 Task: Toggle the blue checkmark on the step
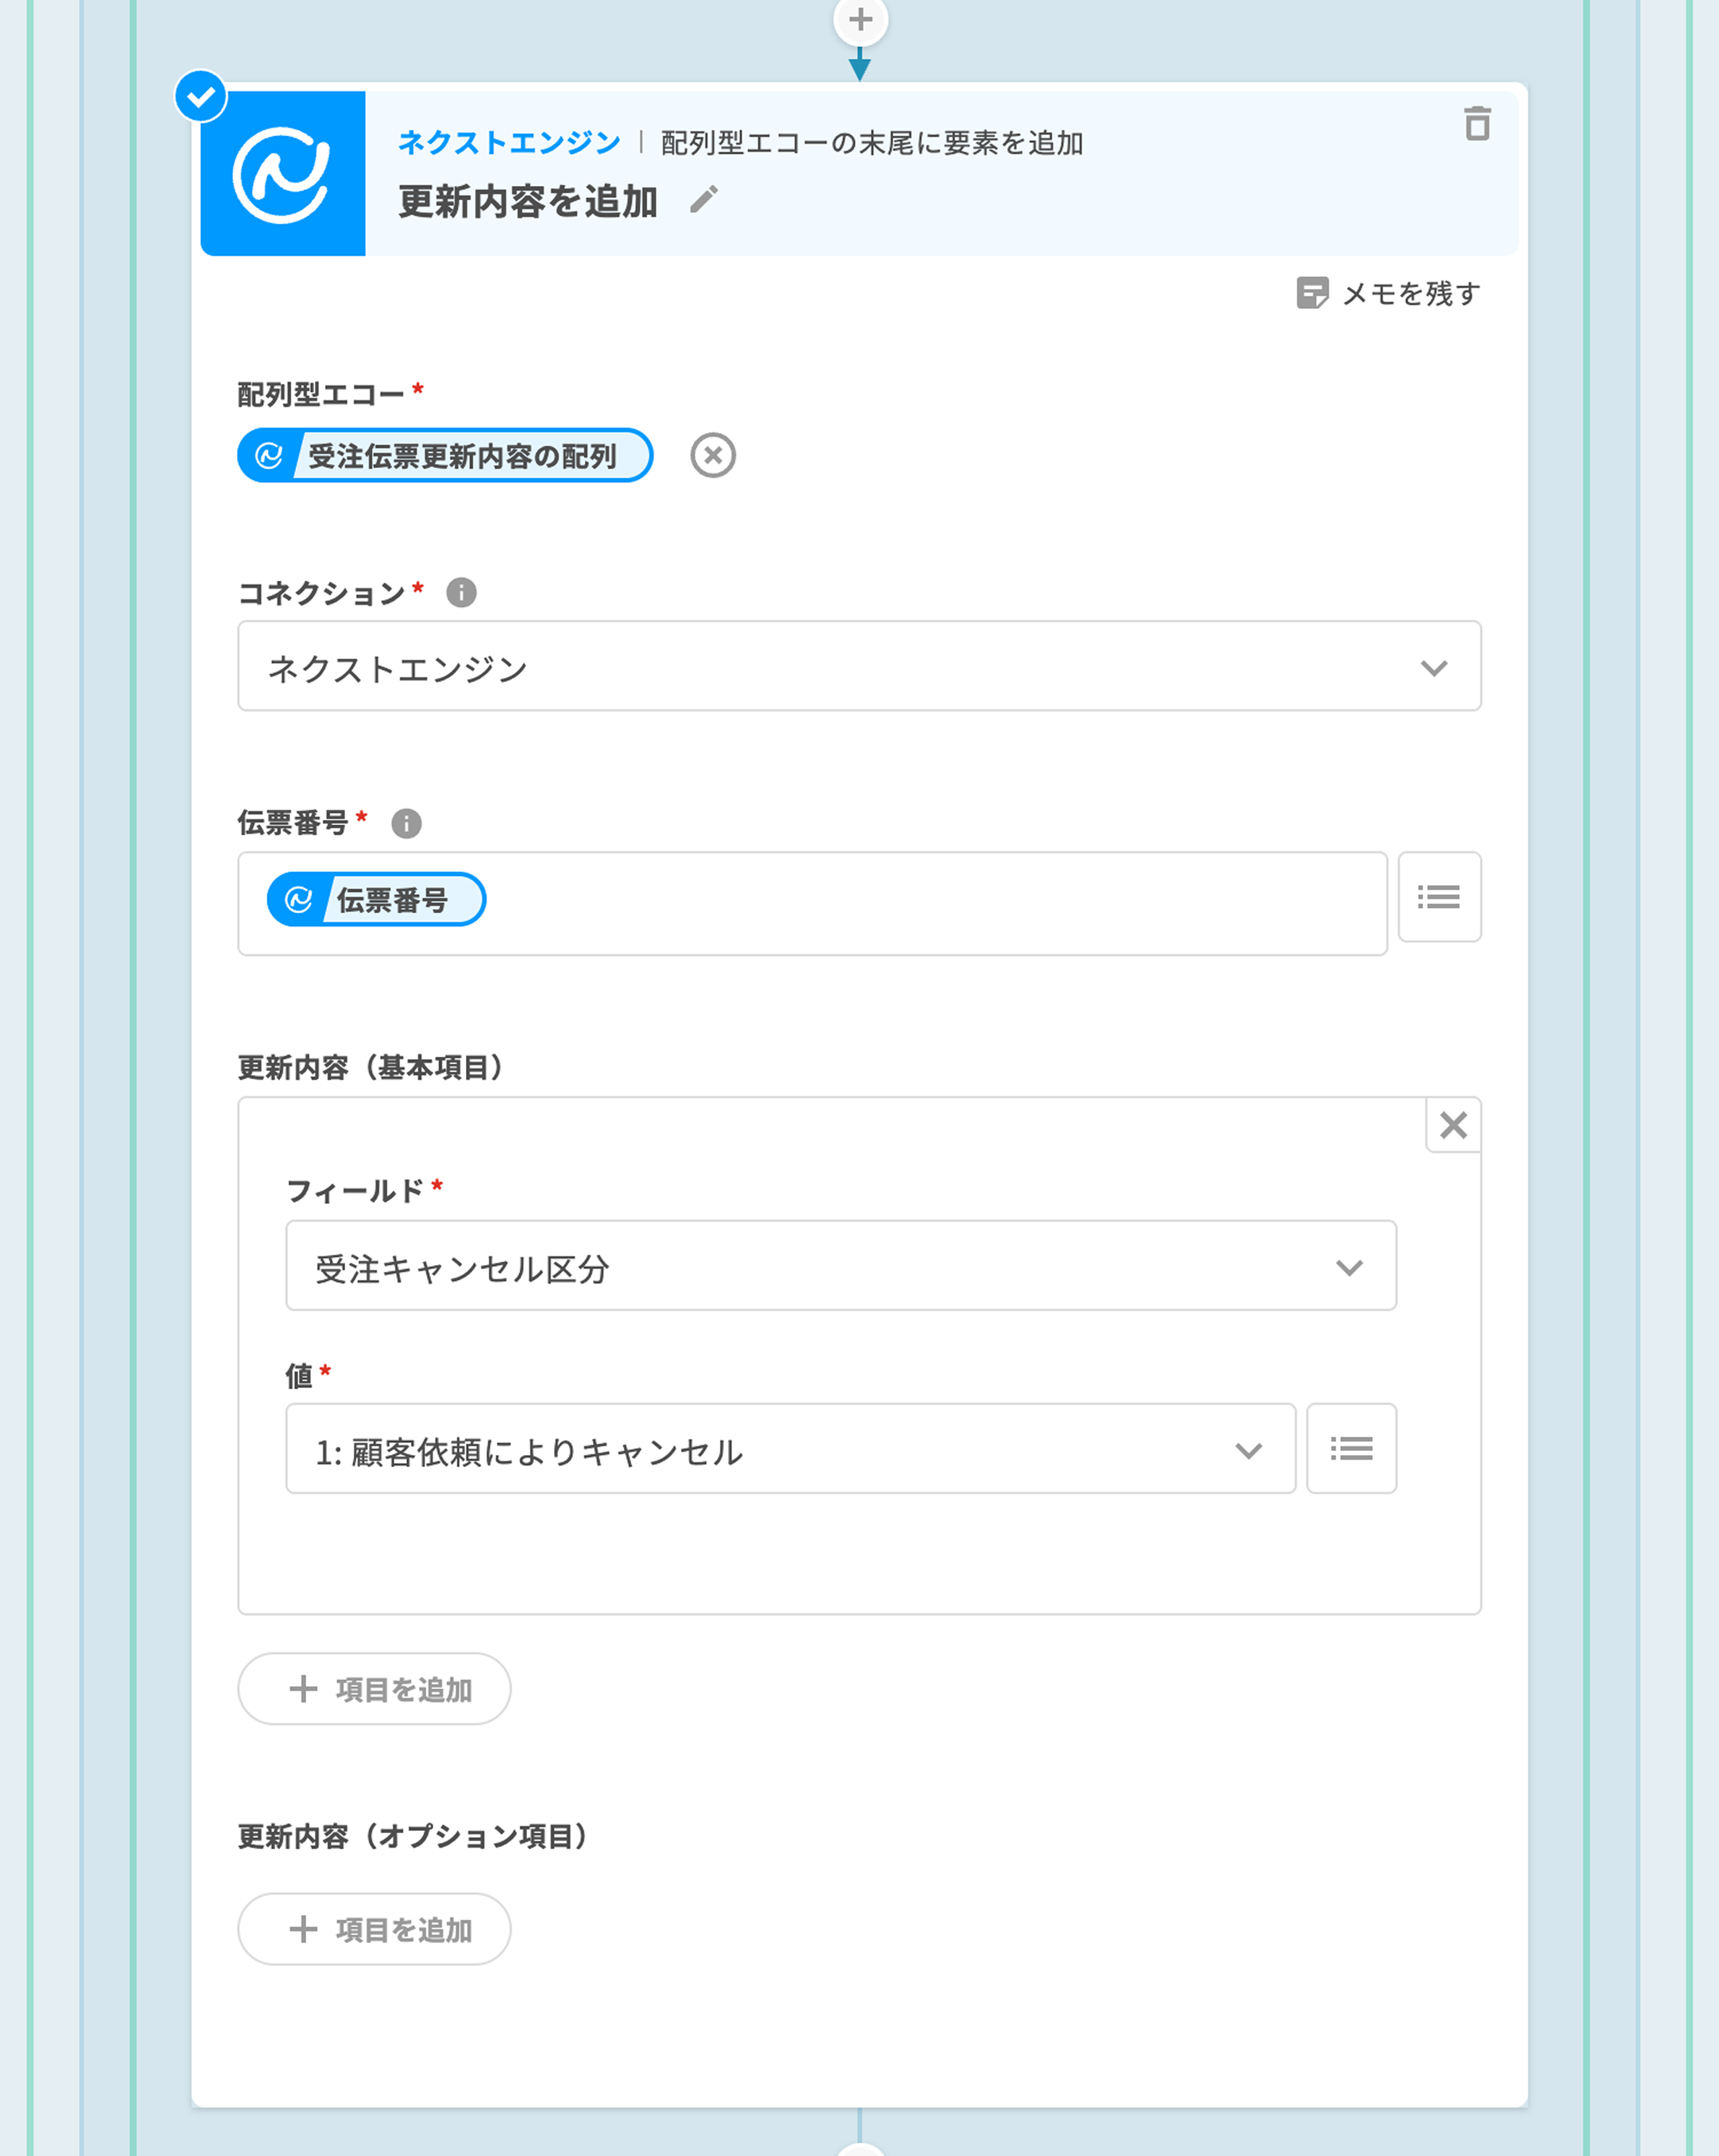[x=201, y=97]
